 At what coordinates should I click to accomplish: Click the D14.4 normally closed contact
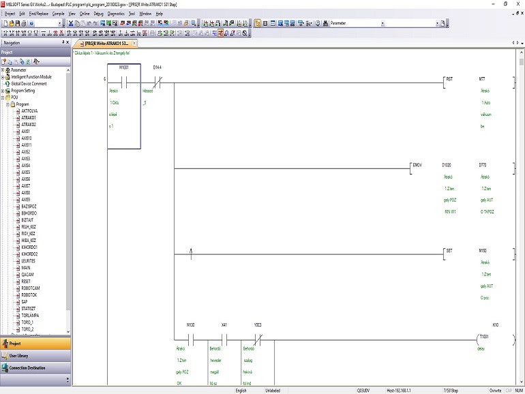click(157, 82)
